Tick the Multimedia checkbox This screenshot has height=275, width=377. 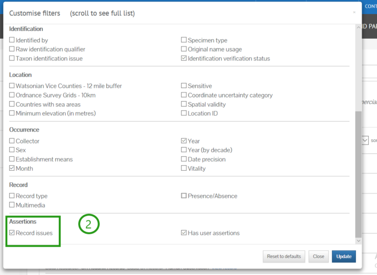click(12, 205)
